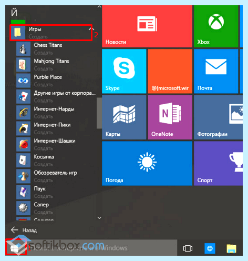The image size is (248, 261).
Task: Click the app list scroll-up arrow
Action: pos(99,7)
